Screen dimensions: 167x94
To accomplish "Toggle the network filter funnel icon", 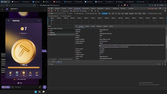I will pos(55,11).
